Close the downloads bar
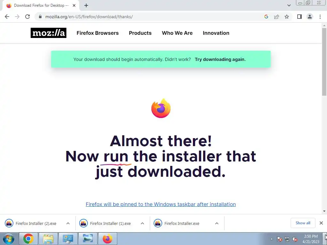This screenshot has width=327, height=245. point(321,223)
